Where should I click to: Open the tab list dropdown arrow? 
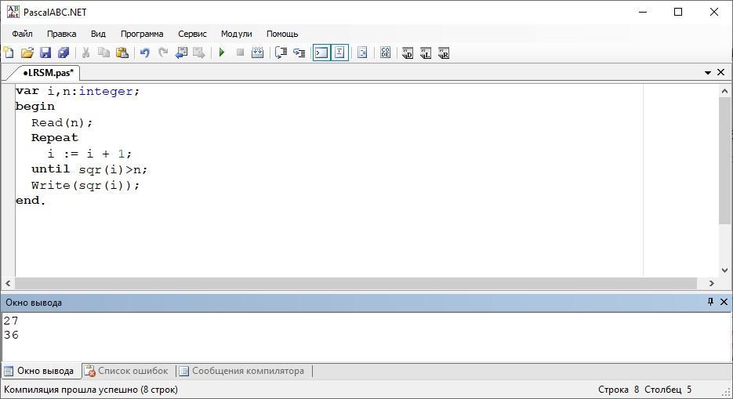[x=708, y=72]
